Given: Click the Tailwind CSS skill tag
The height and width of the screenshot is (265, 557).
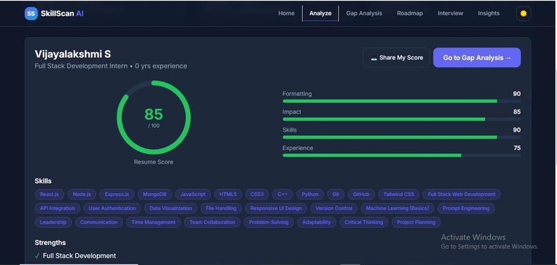Looking at the screenshot, I should pyautogui.click(x=399, y=195).
